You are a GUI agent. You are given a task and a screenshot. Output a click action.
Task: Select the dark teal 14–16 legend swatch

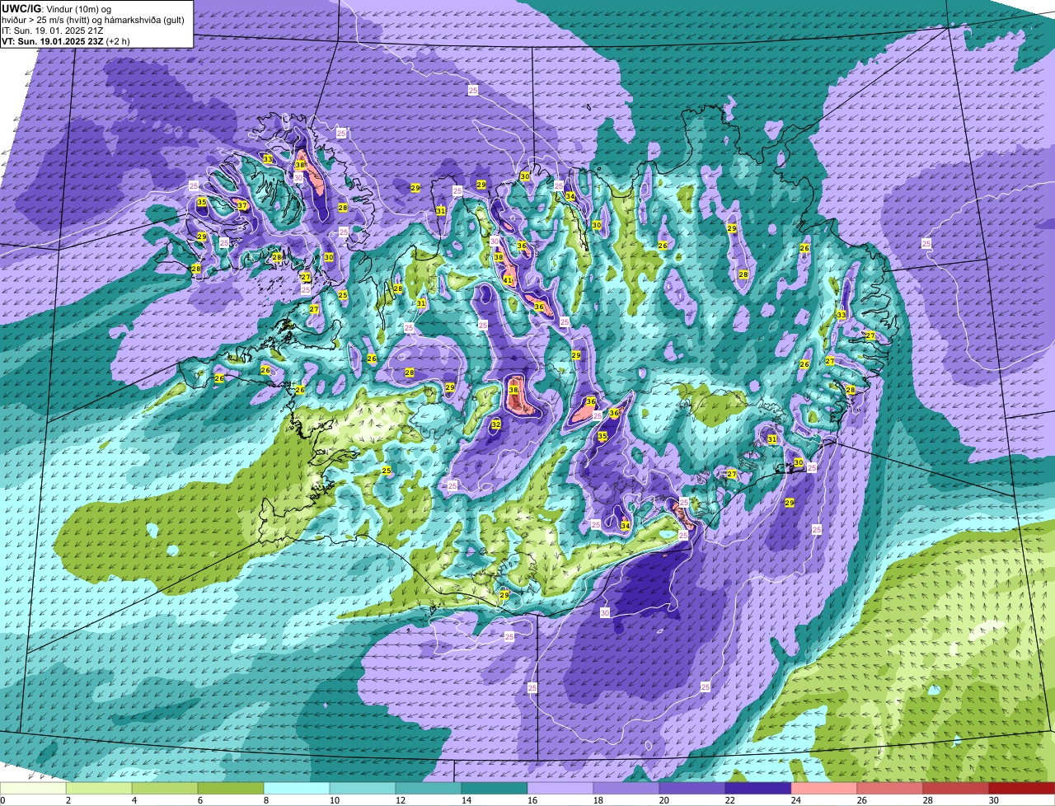coord(495,789)
